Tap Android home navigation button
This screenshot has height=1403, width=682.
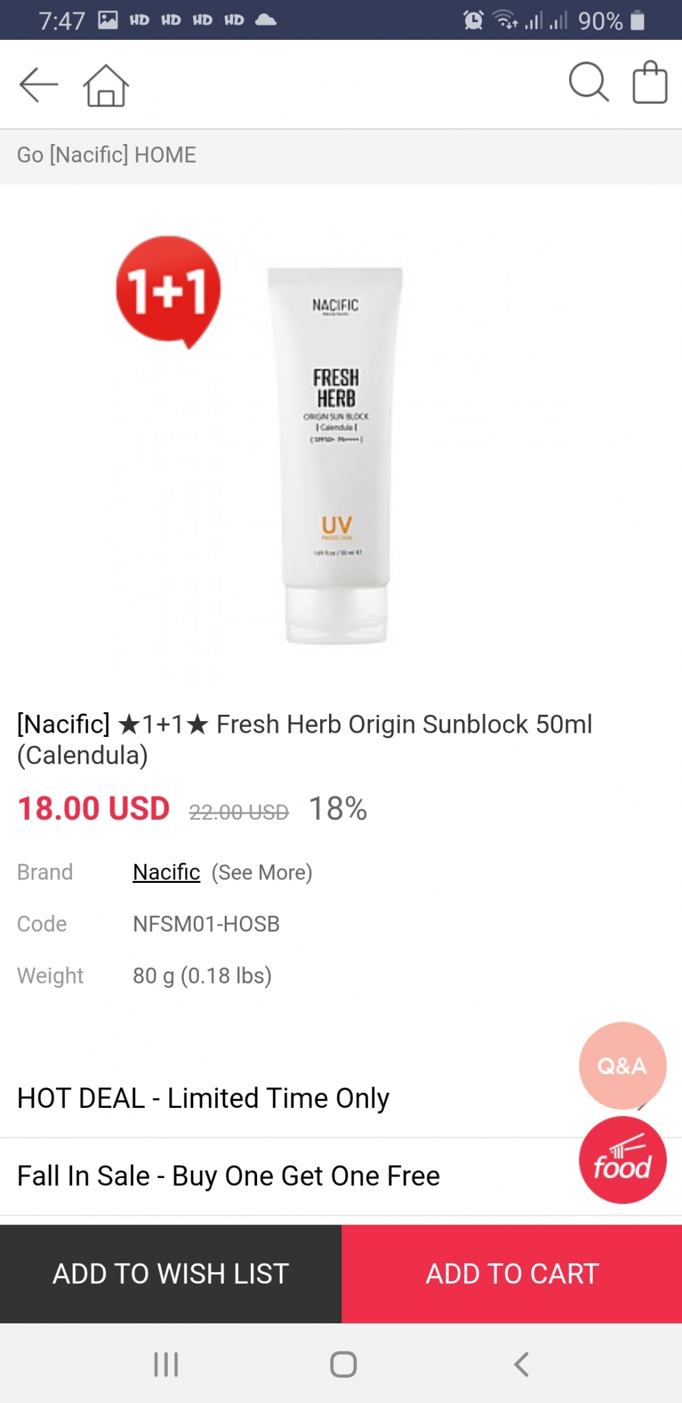tap(343, 1364)
